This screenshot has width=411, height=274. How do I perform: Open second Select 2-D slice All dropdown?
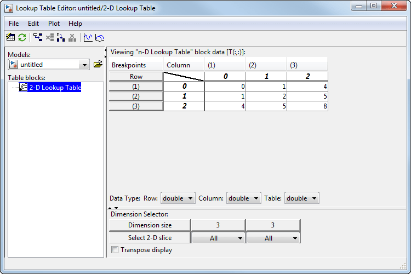pos(273,238)
